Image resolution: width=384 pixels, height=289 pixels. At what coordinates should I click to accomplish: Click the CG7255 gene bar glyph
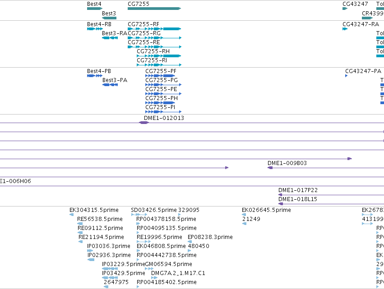[154, 9]
